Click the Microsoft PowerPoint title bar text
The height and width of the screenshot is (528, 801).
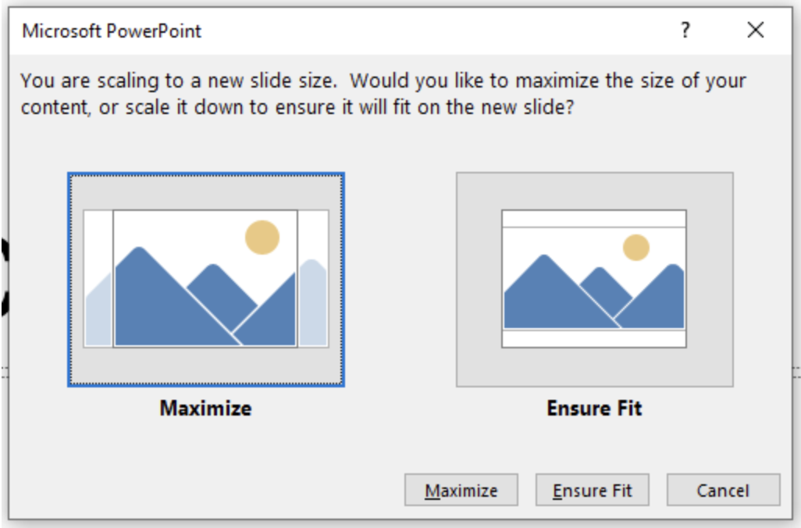[x=112, y=31]
